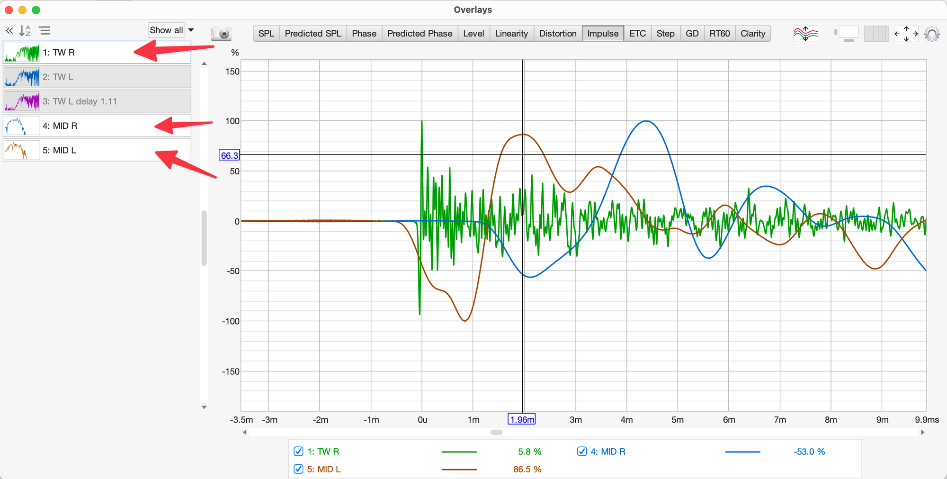This screenshot has height=479, width=947.
Task: Uncheck the 5: MID L trace checkbox
Action: (298, 469)
